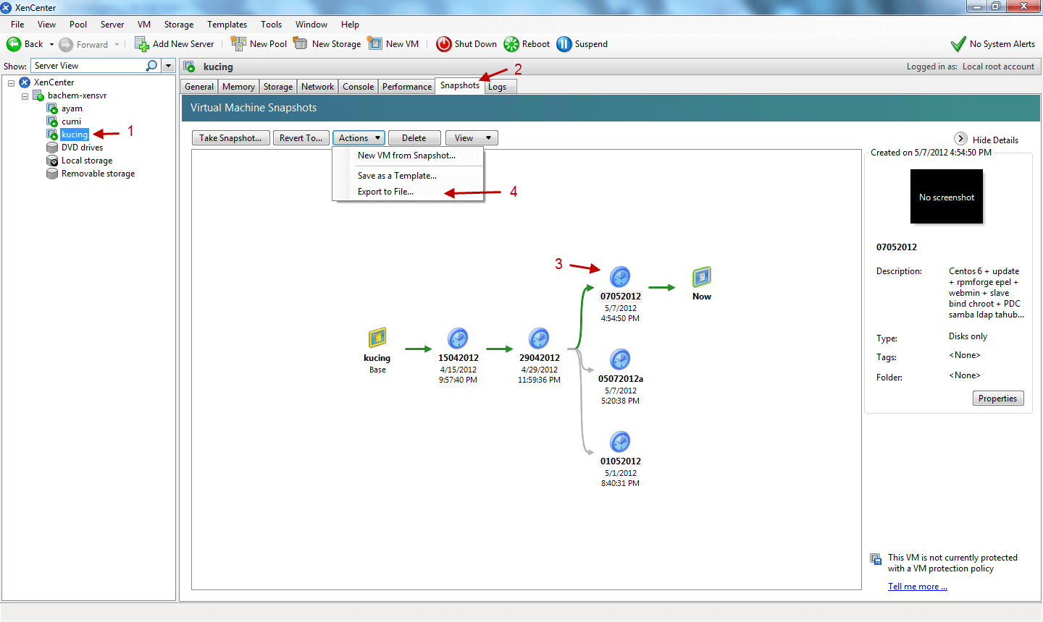1043x622 pixels.
Task: Select the kucing VM in tree
Action: pos(75,135)
